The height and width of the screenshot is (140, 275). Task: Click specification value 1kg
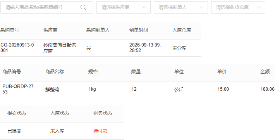92,89
